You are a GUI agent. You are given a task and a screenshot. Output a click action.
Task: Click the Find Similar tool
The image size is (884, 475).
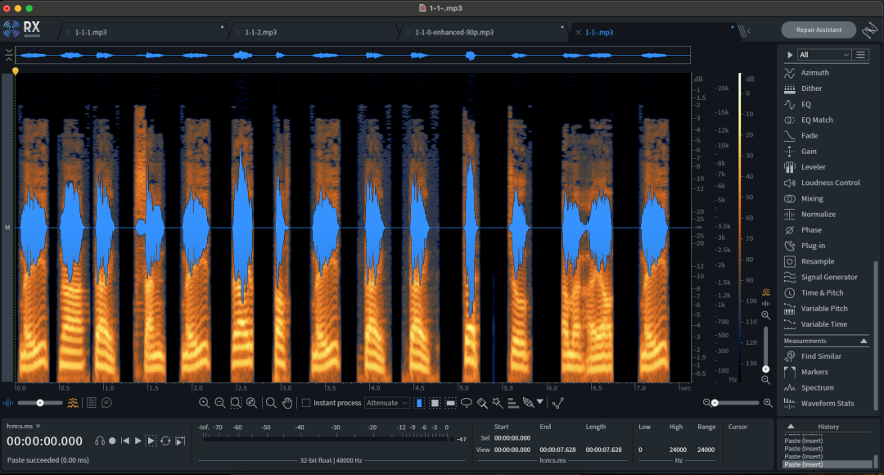(x=821, y=356)
